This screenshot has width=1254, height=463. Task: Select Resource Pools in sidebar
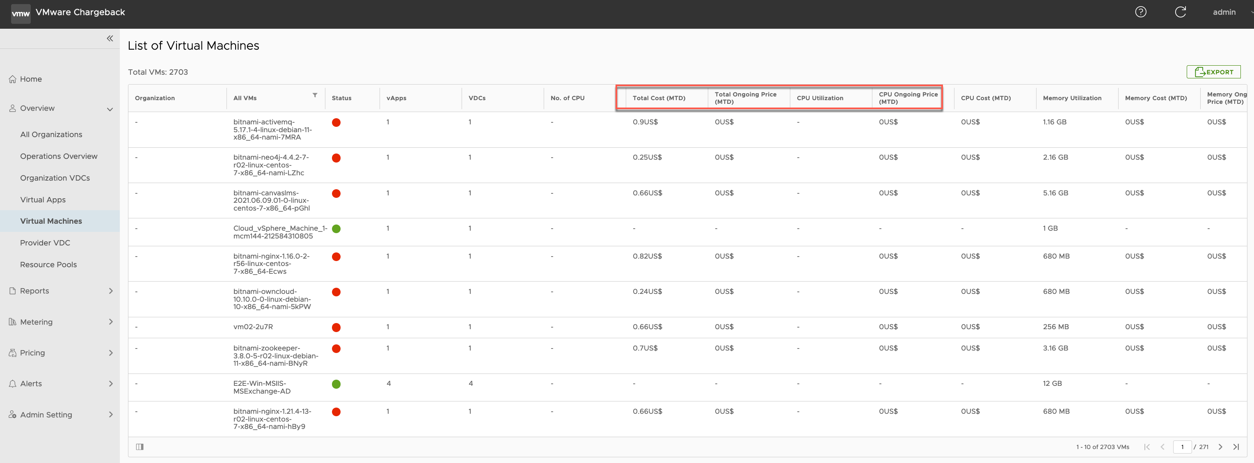48,264
